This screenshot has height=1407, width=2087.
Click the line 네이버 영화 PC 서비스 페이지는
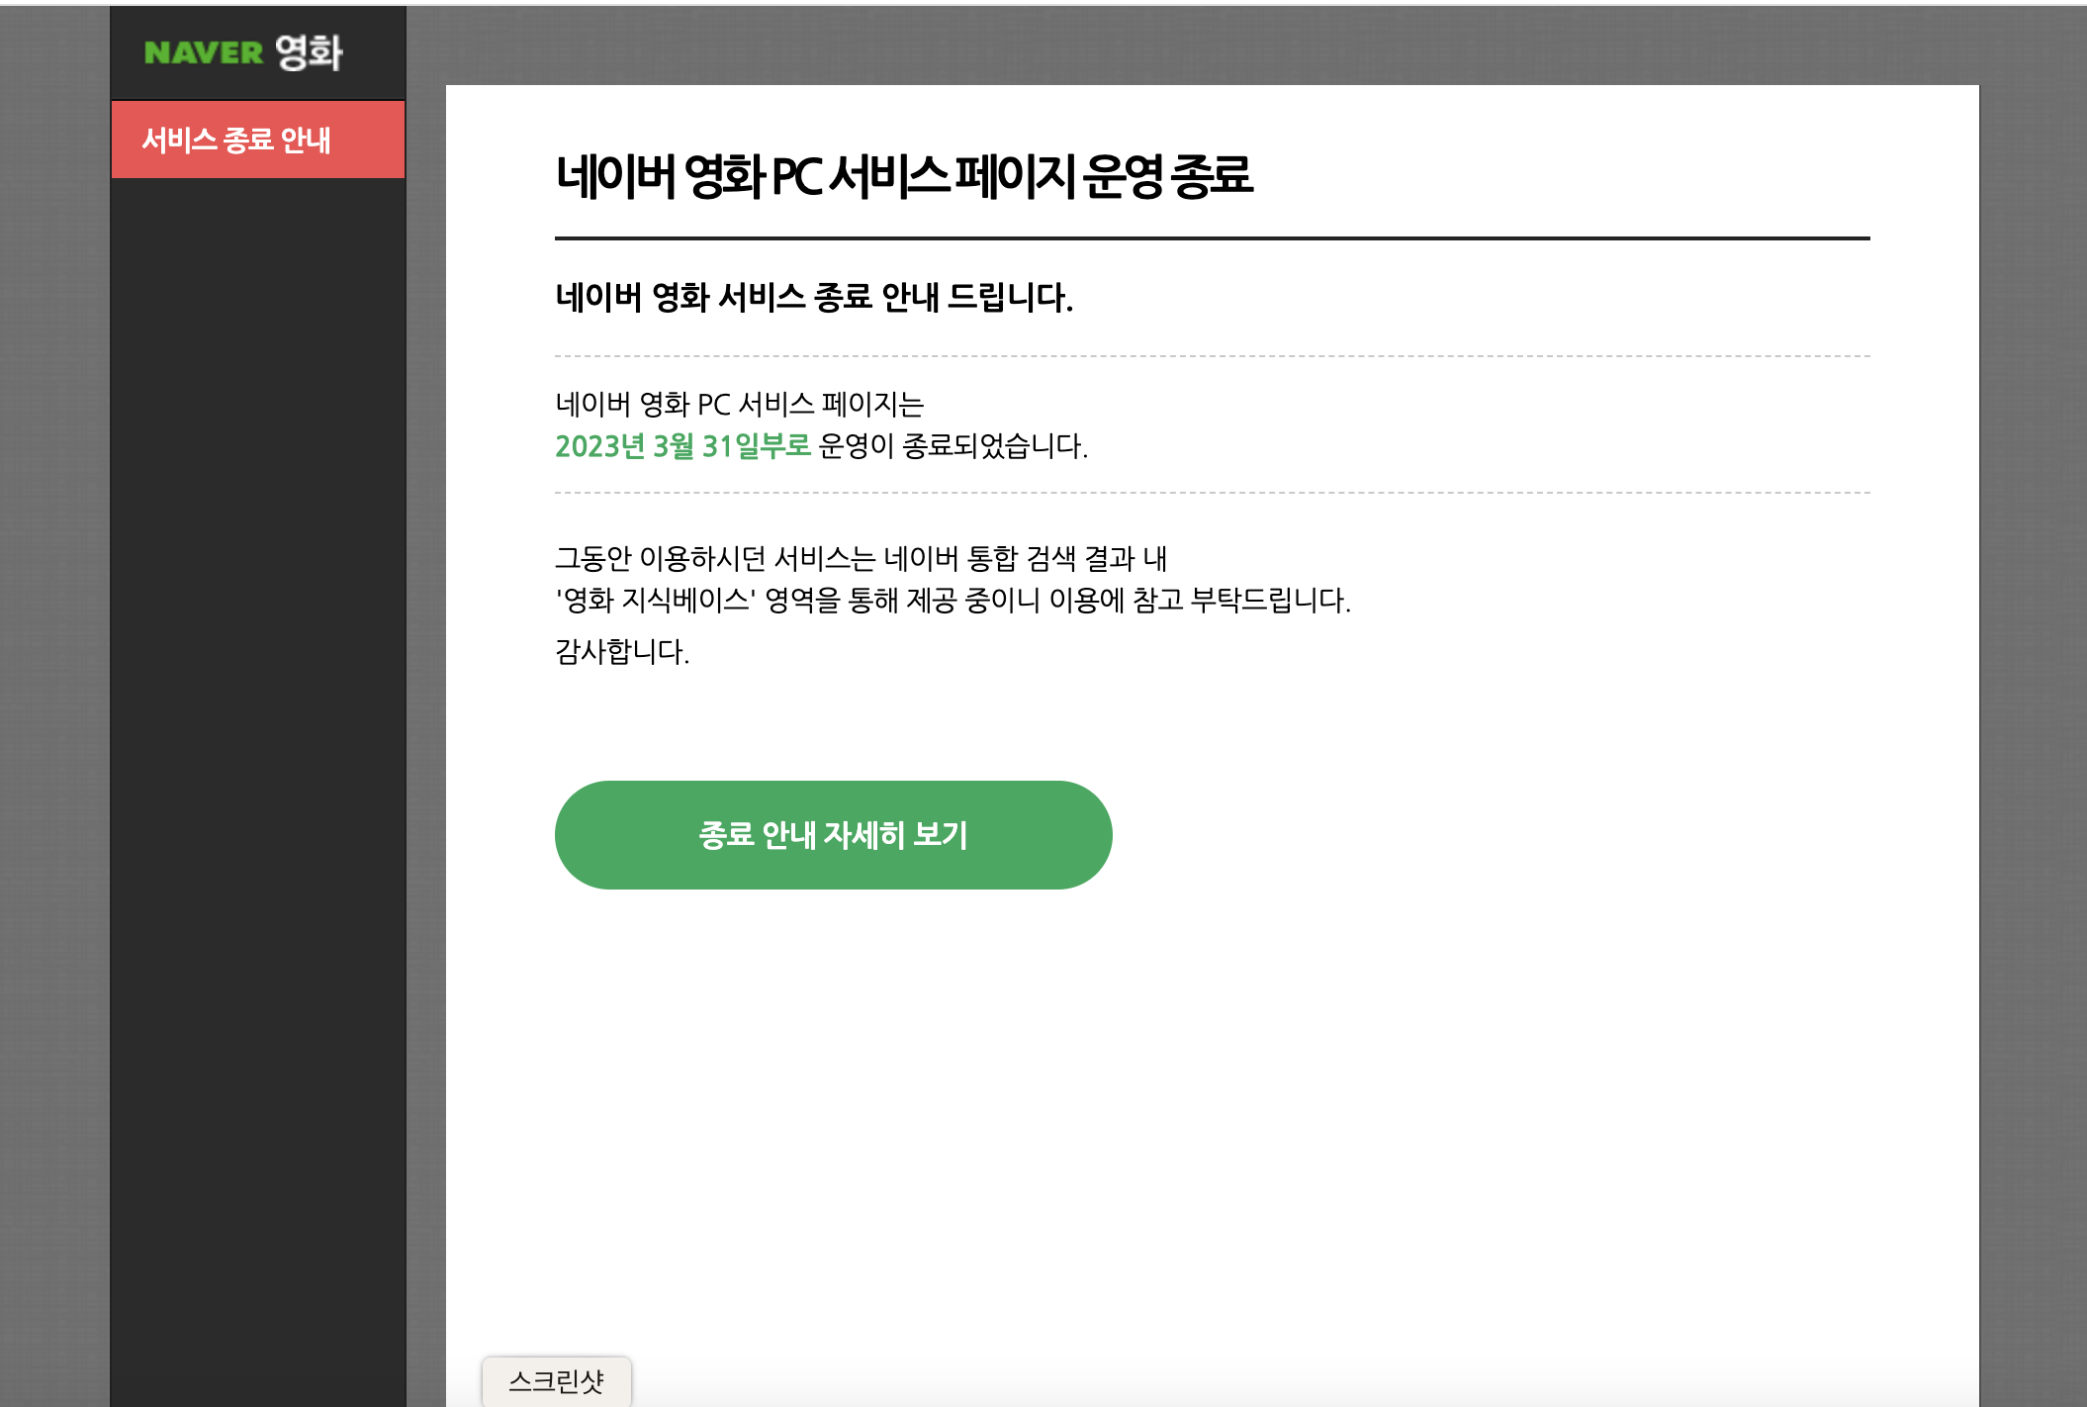[740, 404]
